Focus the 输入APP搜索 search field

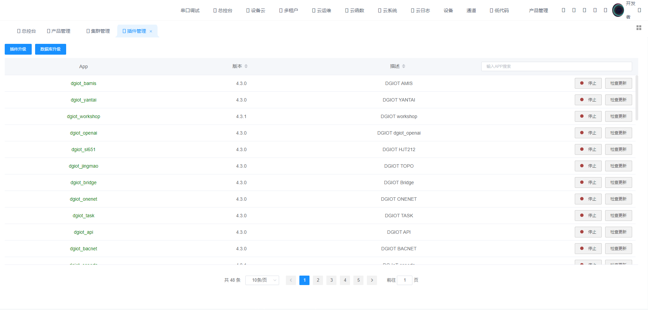(x=556, y=66)
